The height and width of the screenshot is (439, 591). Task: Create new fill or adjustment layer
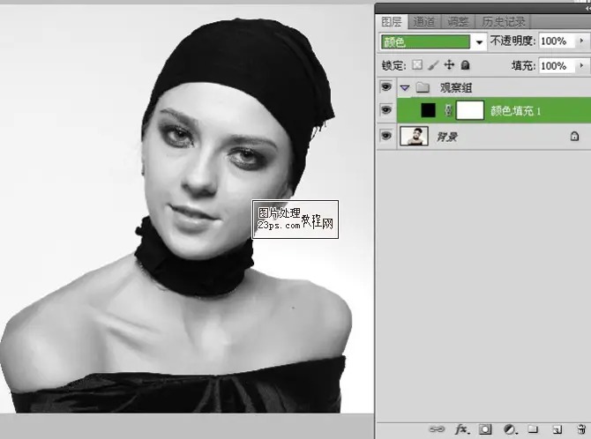coord(509,429)
